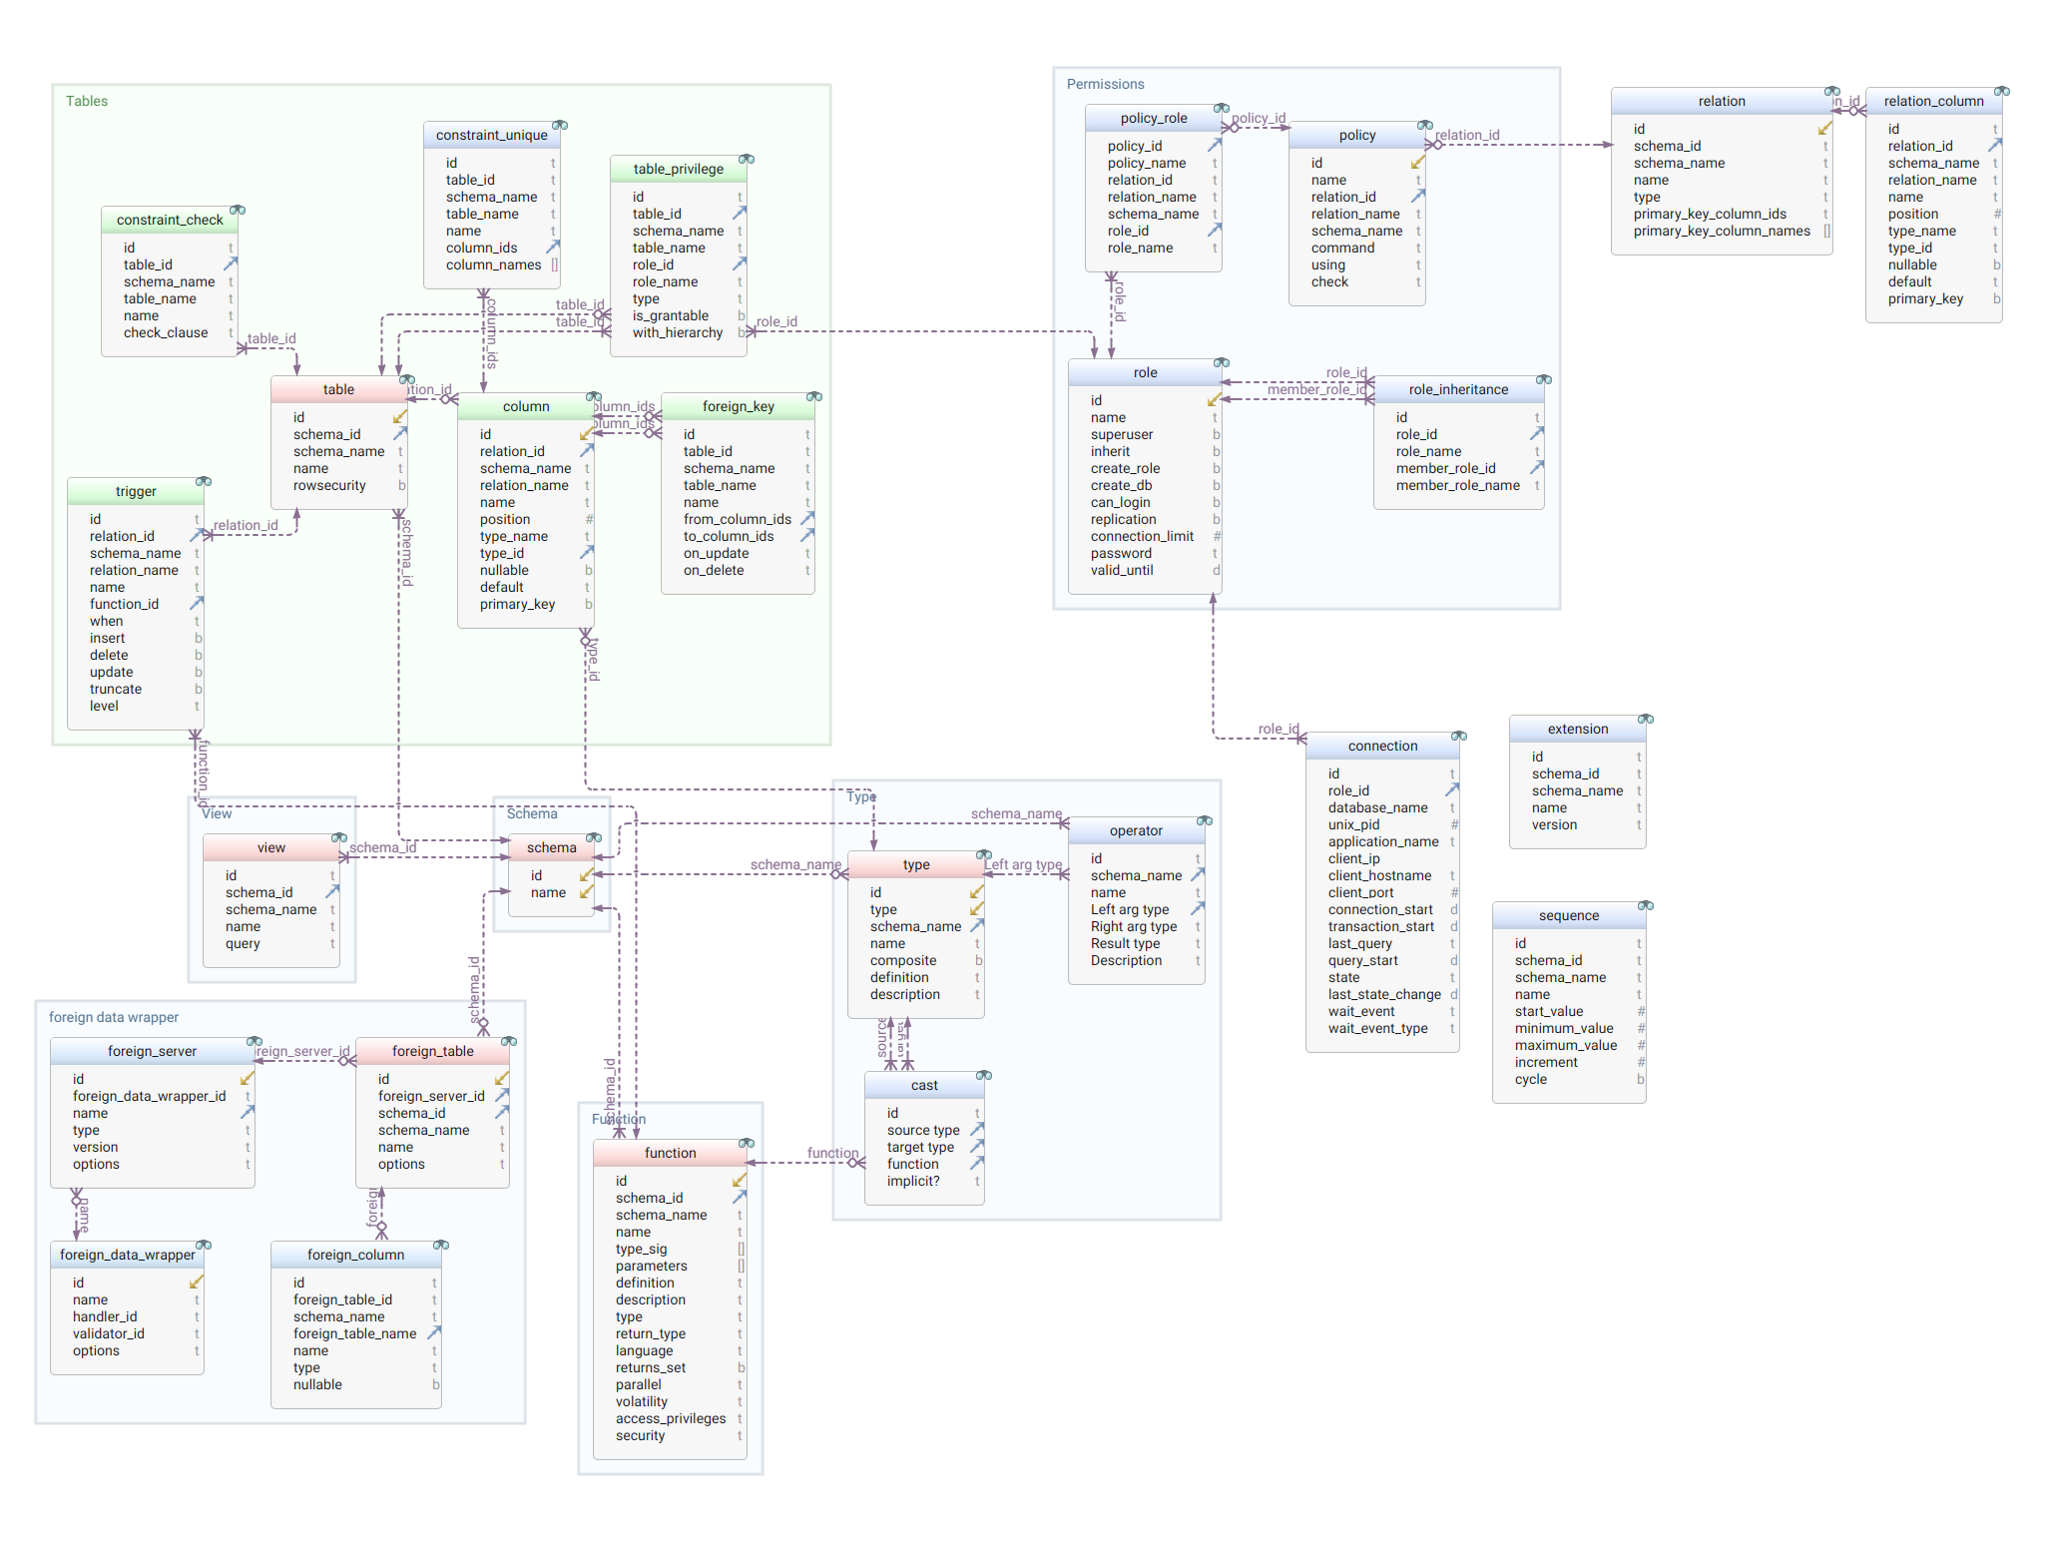Open binoculars icon on relation_column table
The width and height of the screenshot is (2053, 1544).
tap(2002, 92)
